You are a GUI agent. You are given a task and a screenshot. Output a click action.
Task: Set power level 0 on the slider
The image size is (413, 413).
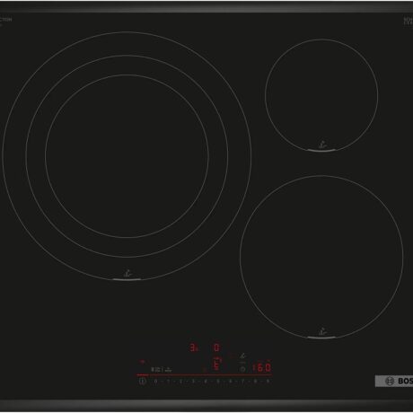coord(155,382)
